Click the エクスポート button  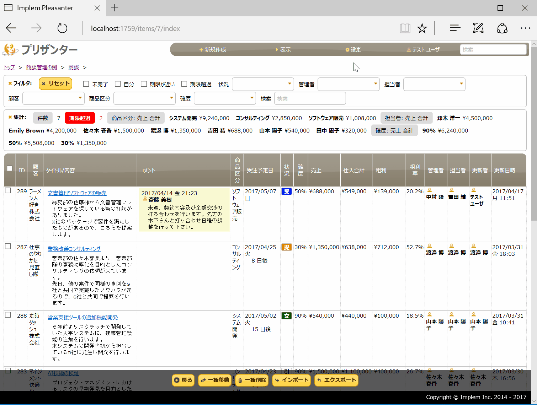[x=336, y=380]
